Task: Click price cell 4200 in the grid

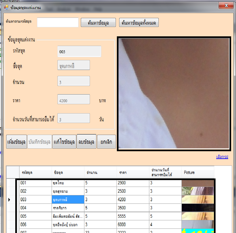Action: pyautogui.click(x=133, y=200)
